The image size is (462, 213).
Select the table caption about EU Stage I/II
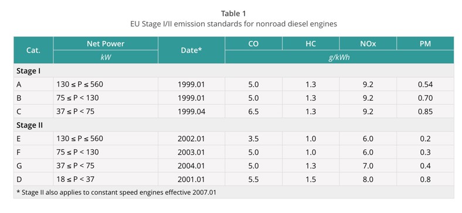click(233, 24)
